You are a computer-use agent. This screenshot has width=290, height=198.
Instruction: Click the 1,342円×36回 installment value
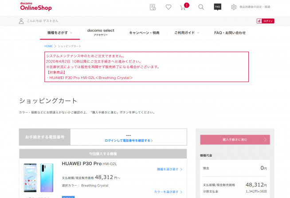(x=256, y=191)
